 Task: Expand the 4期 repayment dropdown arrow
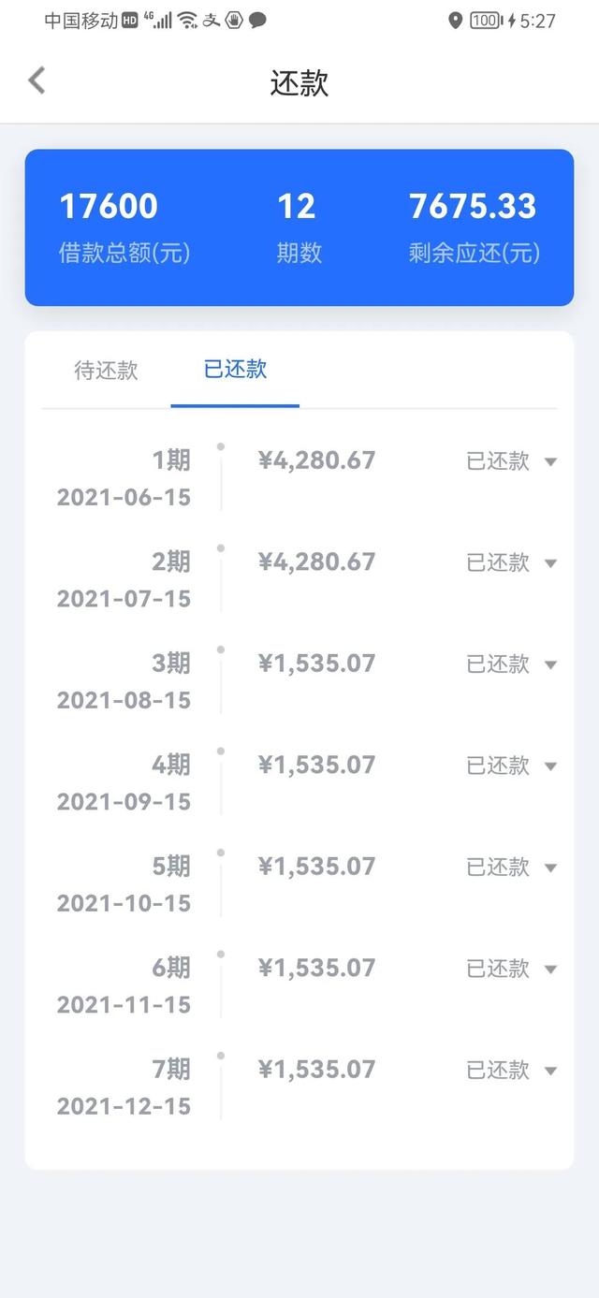click(x=550, y=766)
